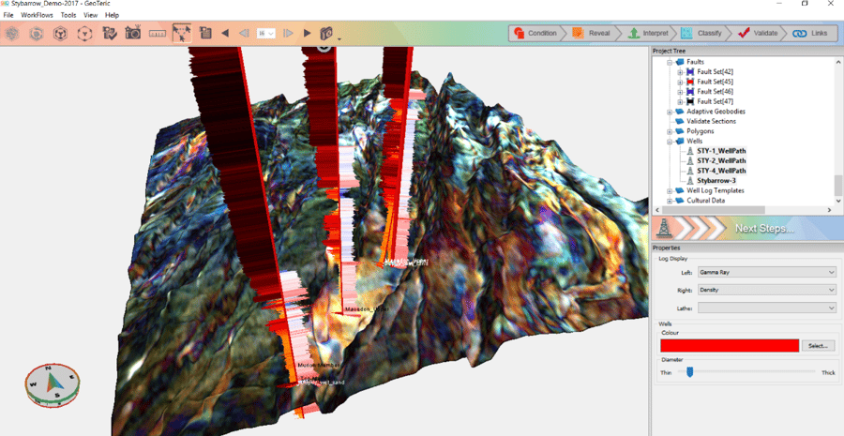
Task: Click the play backward arrow
Action: pos(225,34)
